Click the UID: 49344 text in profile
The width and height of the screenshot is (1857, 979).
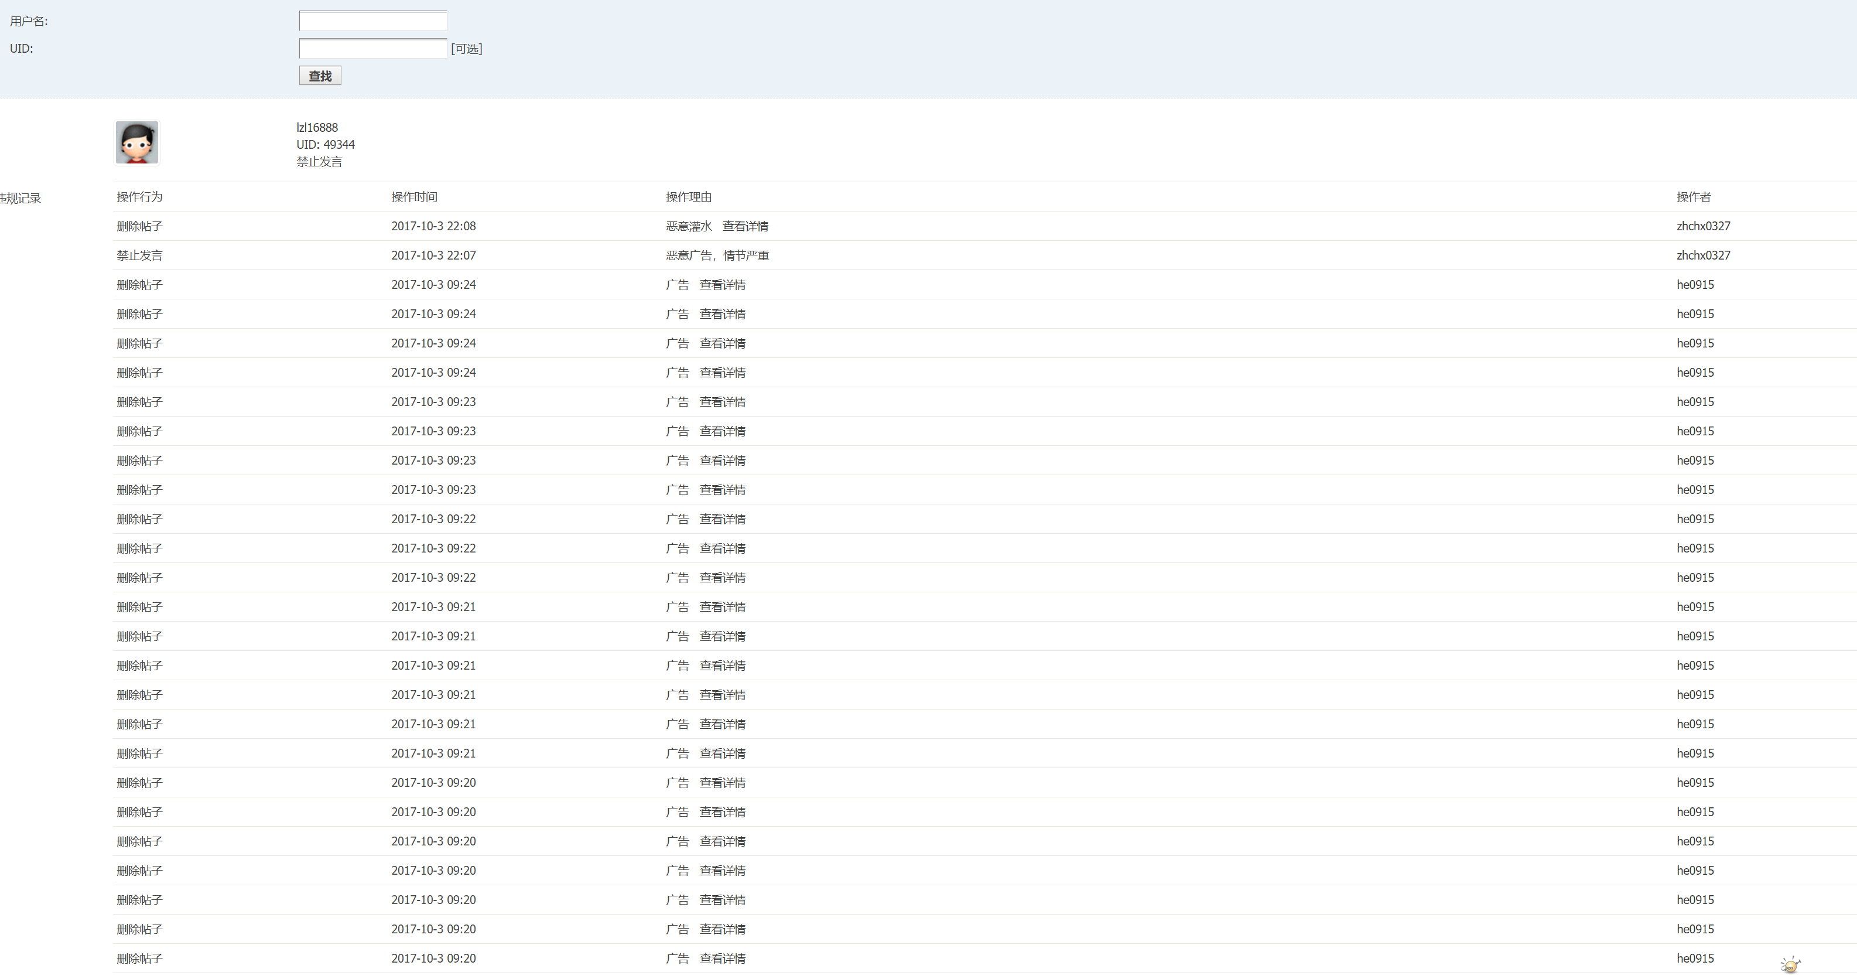[x=325, y=145]
